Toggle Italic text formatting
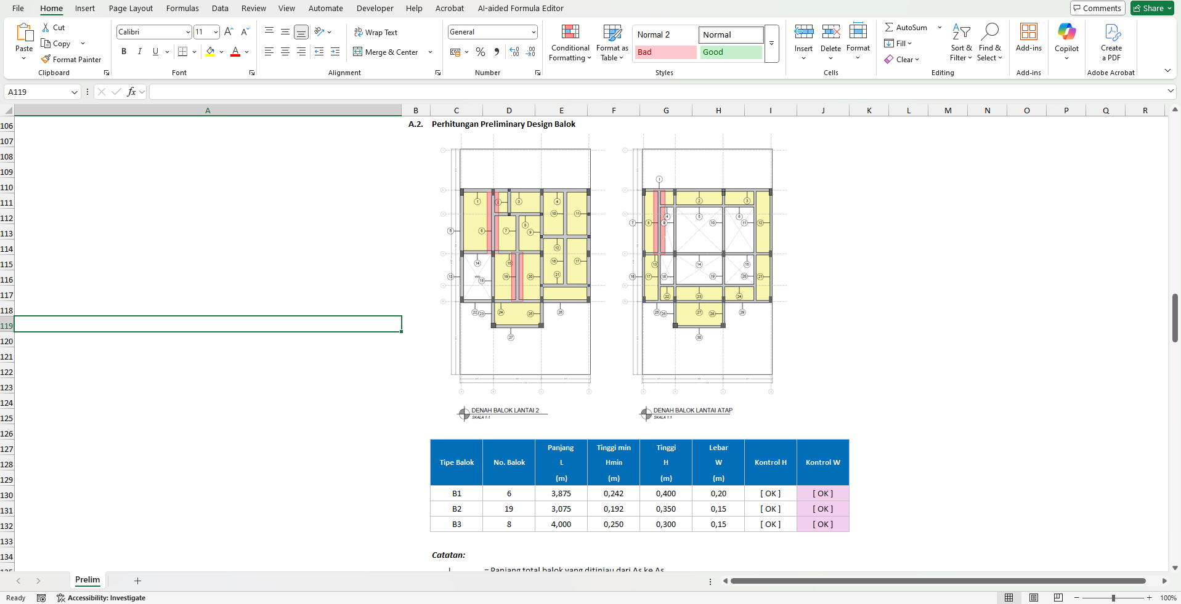 click(140, 52)
